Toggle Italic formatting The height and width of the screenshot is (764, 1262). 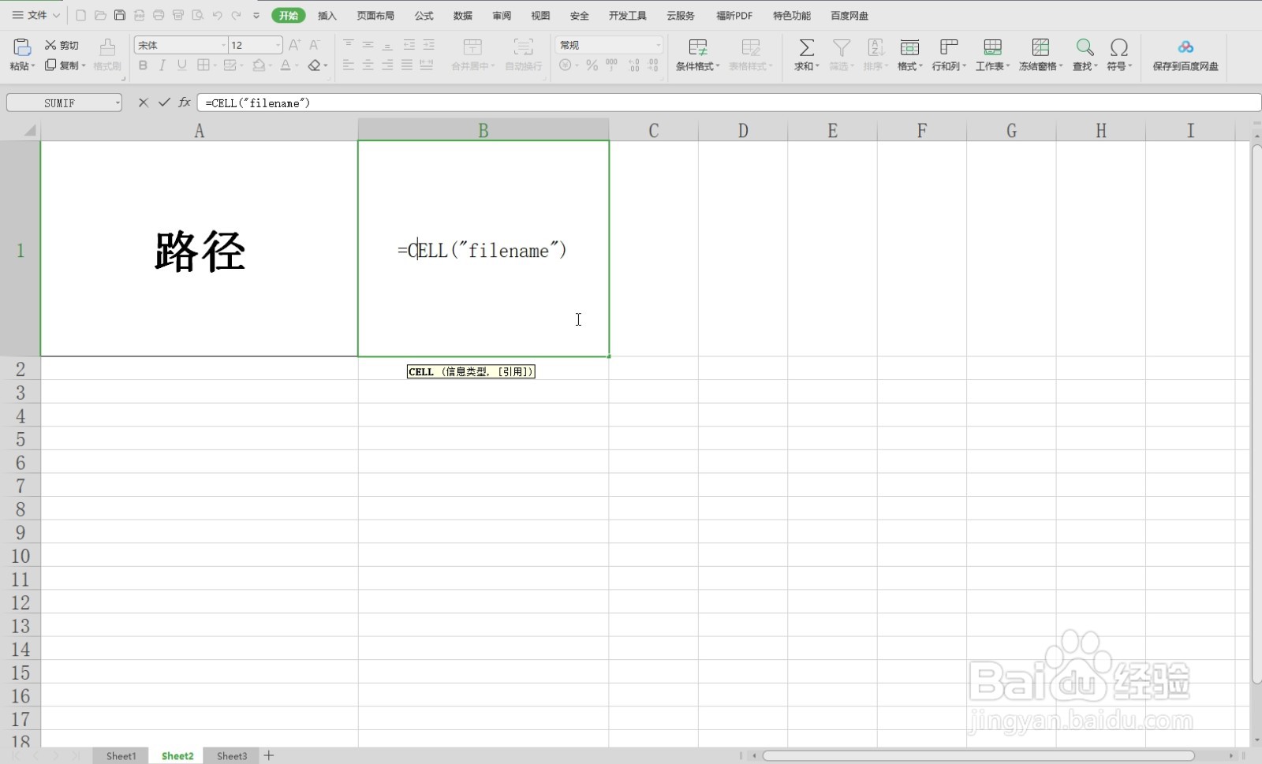point(162,65)
